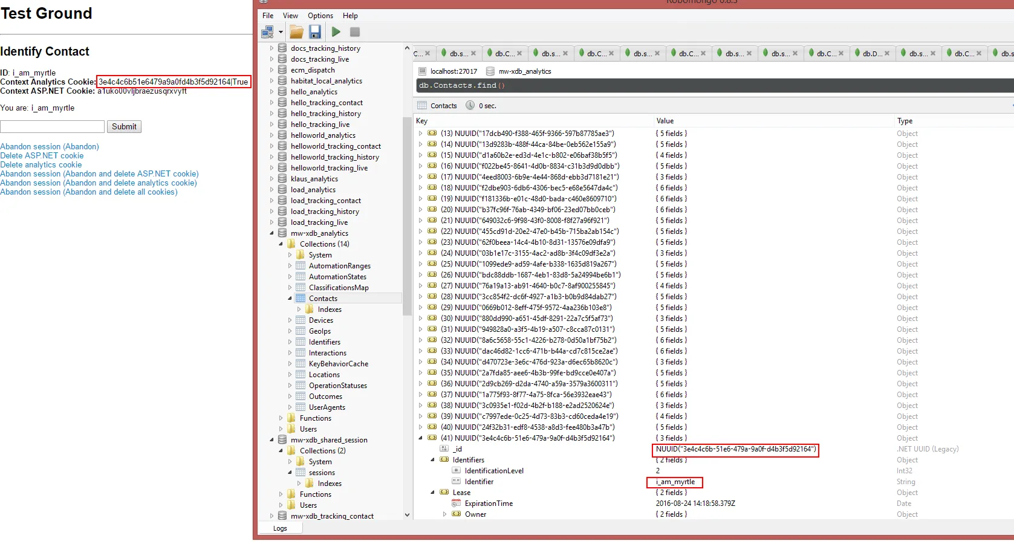Screen dimensions: 1014x544
Task: Click the Functions folder icon under mw-xdb_analytics
Action: tap(291, 418)
